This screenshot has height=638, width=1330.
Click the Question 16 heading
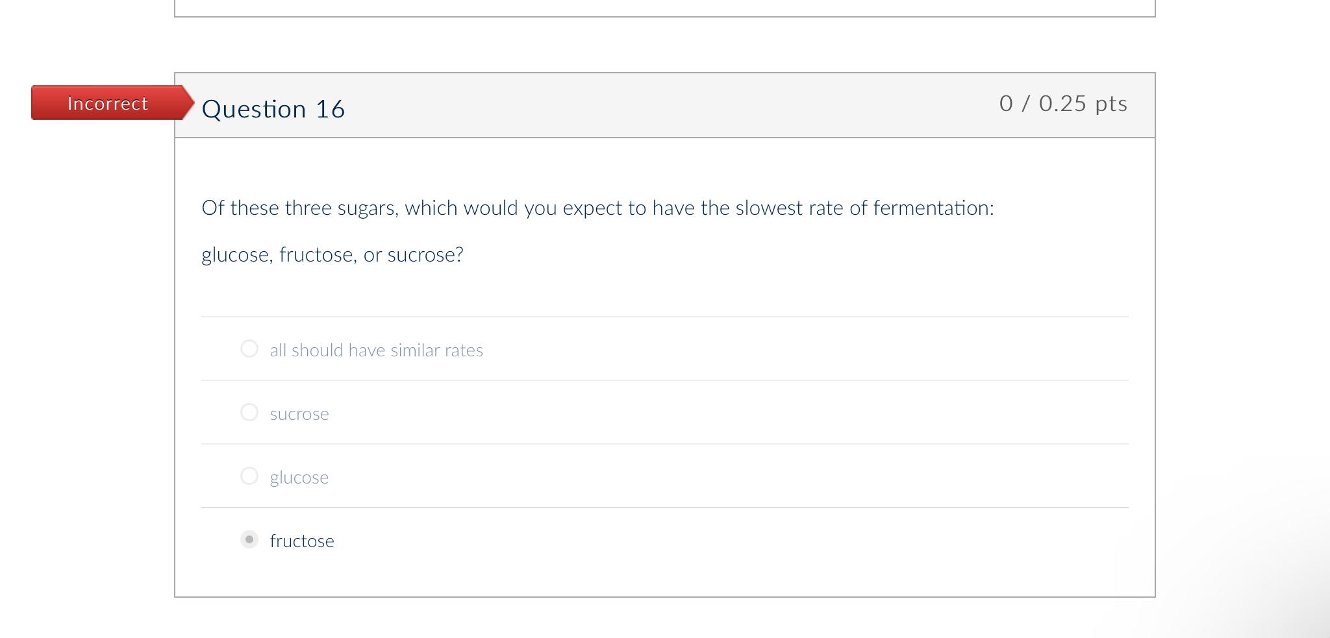click(273, 109)
